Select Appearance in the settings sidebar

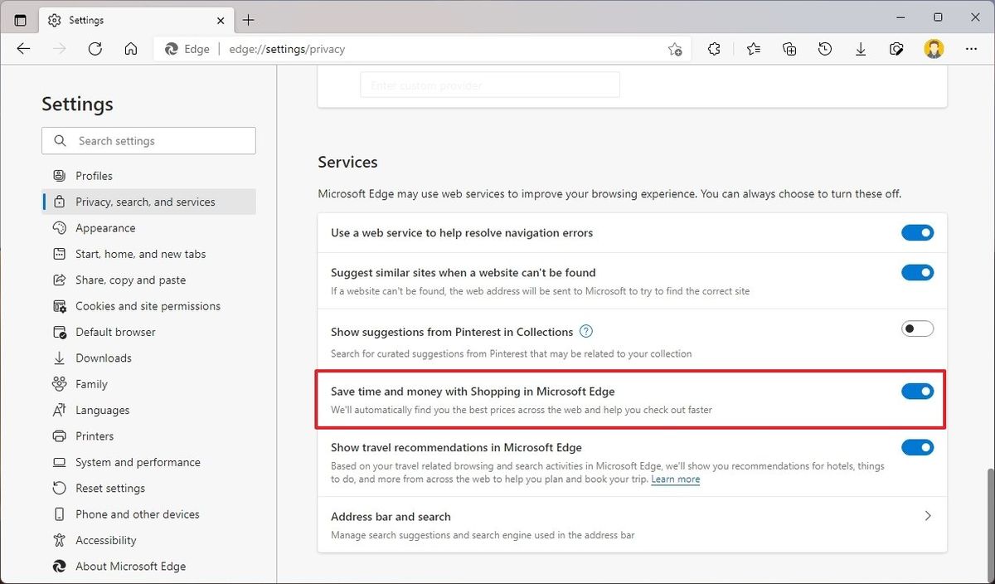coord(106,227)
